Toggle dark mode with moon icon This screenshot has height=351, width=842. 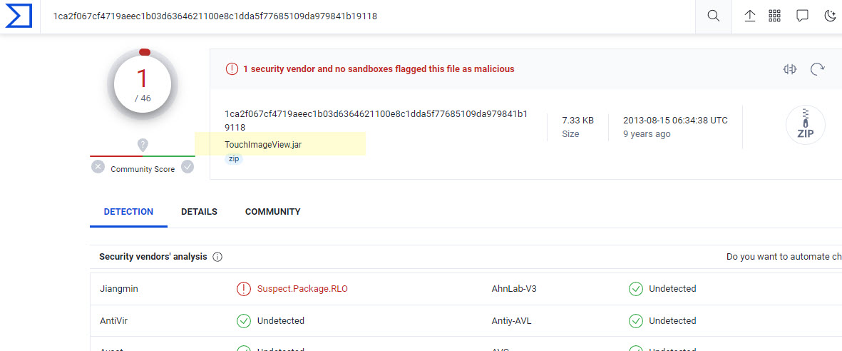point(830,16)
